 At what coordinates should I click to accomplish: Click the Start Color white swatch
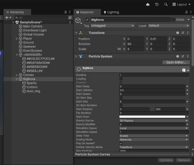(152, 117)
